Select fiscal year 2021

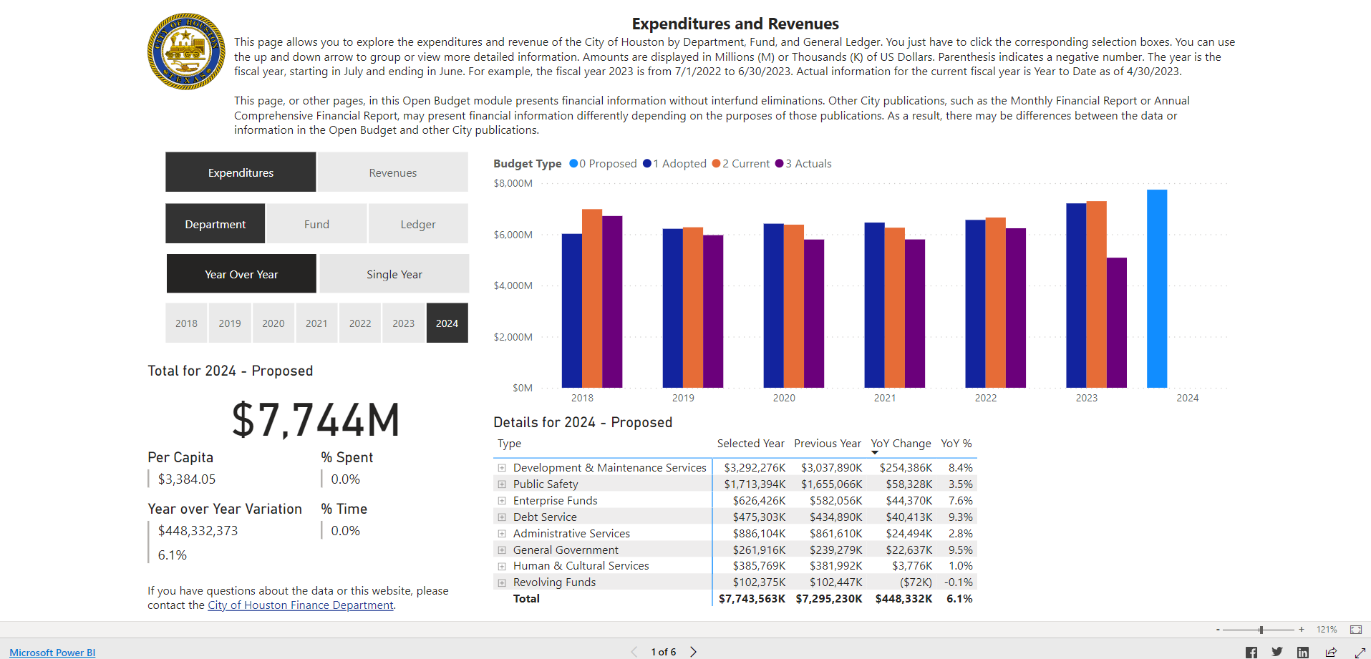(x=316, y=323)
